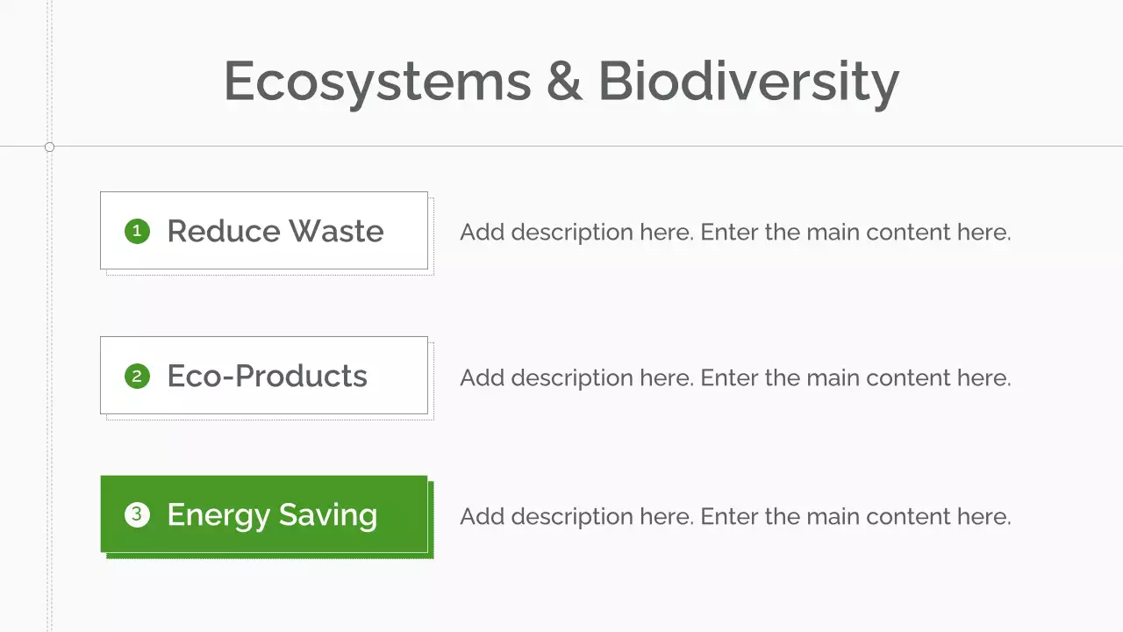Click the green number 2 circle icon
The height and width of the screenshot is (632, 1123).
tap(137, 377)
